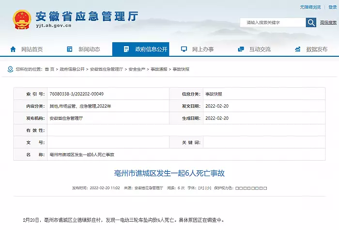This screenshot has width=339, height=230.
Task: Select the last 保护视力色 color box
Action: tap(265, 187)
